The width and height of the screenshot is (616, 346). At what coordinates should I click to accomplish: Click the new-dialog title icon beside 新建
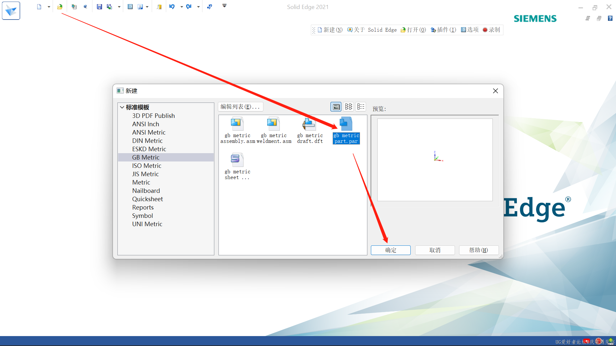(120, 91)
